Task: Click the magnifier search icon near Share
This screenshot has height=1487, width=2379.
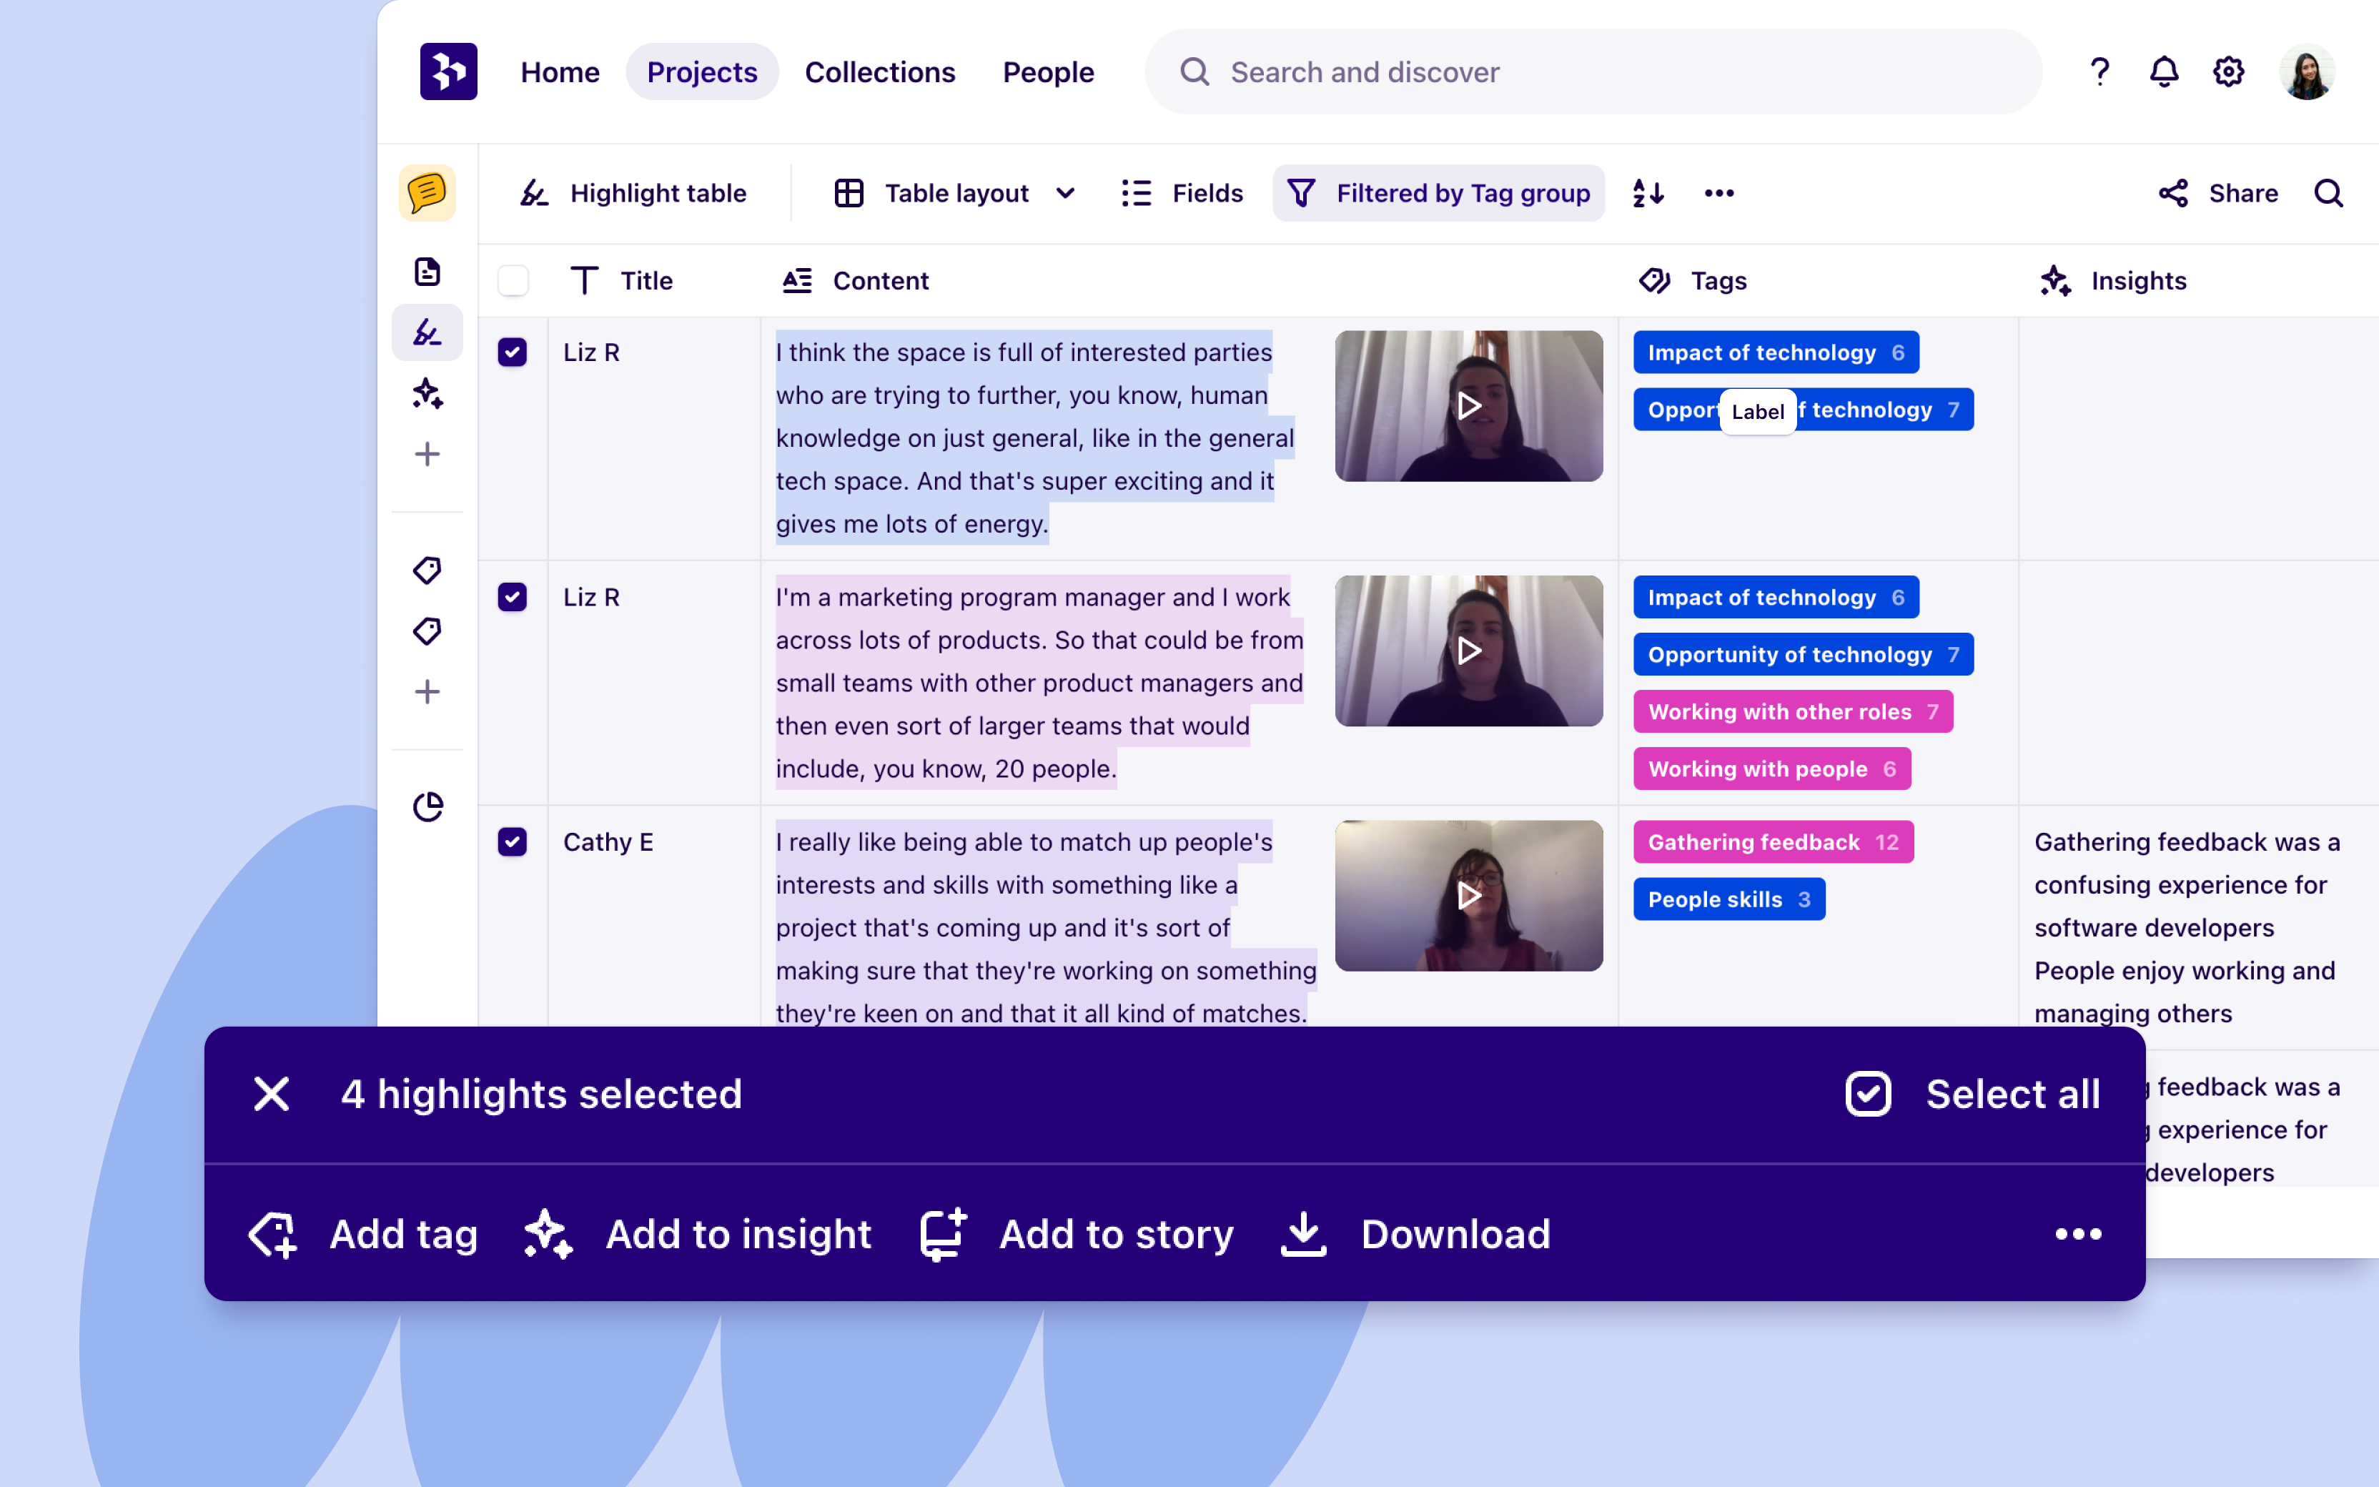Action: click(x=2329, y=193)
